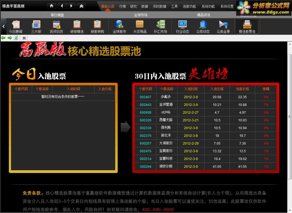Open 新股申购 icon
Screen dimensions: 292x213
tap(98, 27)
